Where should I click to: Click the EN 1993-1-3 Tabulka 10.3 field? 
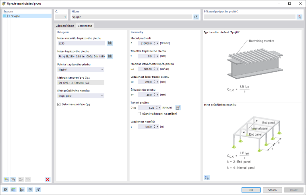[81, 83]
